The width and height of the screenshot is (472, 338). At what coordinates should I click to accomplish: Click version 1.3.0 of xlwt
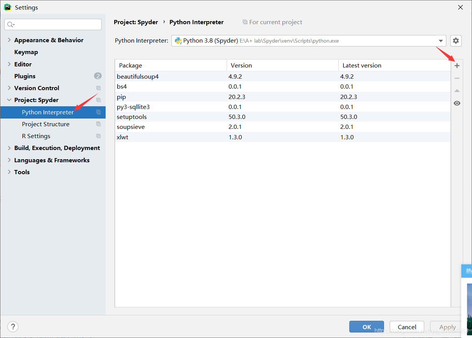pyautogui.click(x=235, y=137)
